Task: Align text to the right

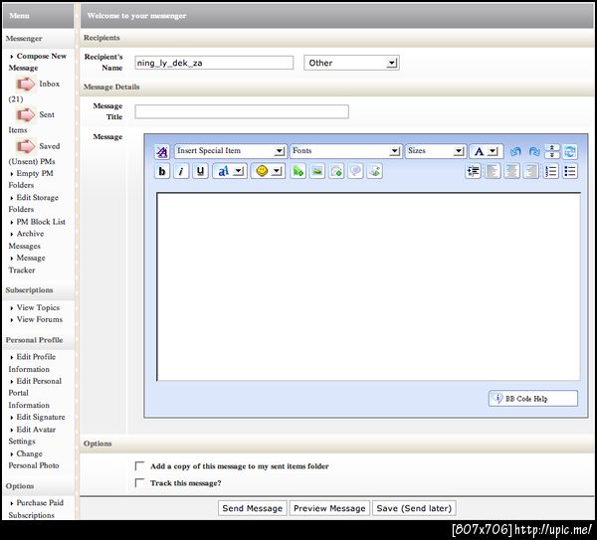Action: [531, 171]
